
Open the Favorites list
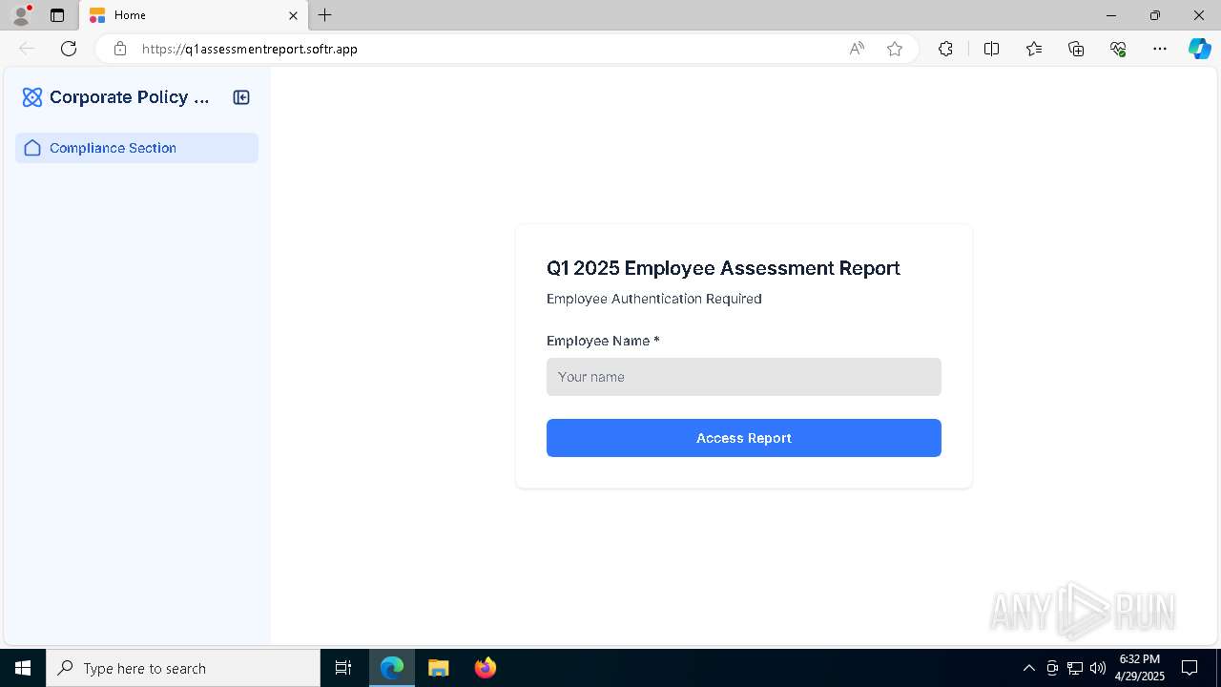1034,49
